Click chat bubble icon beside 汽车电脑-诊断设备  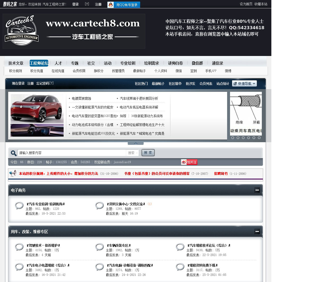99,267
